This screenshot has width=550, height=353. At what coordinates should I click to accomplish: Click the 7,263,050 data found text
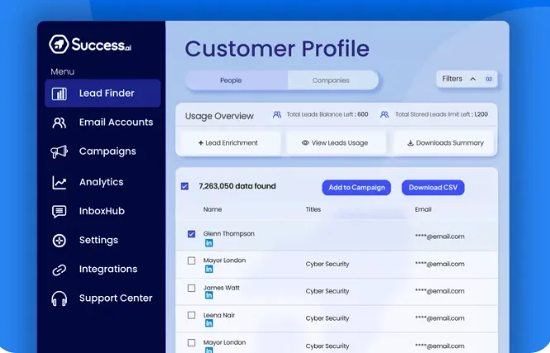pos(237,186)
